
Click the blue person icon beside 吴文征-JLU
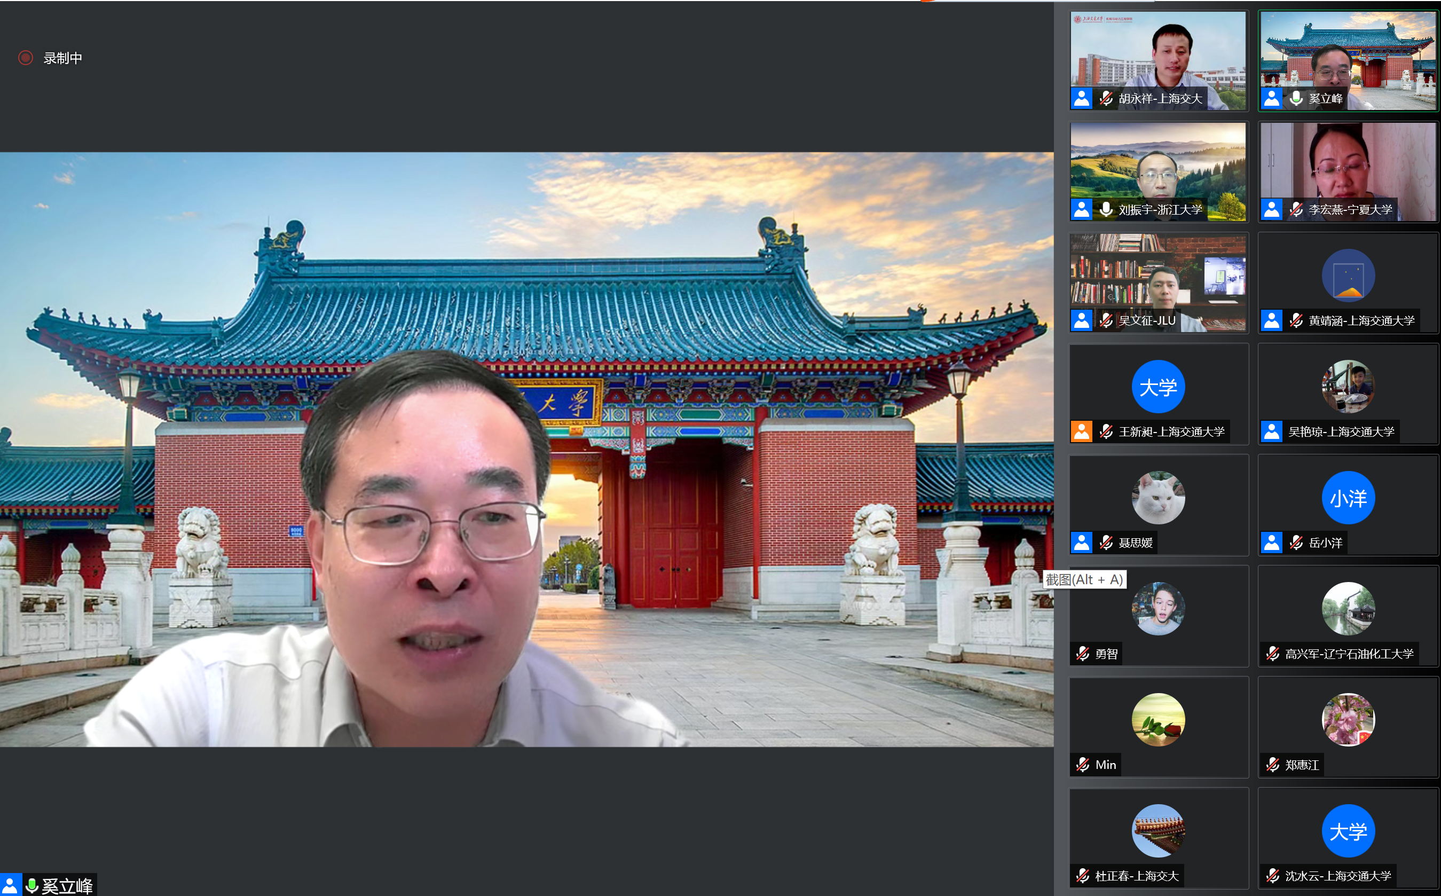(x=1081, y=320)
